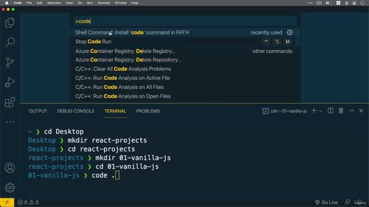Kill terminal with trash icon

[x=341, y=111]
